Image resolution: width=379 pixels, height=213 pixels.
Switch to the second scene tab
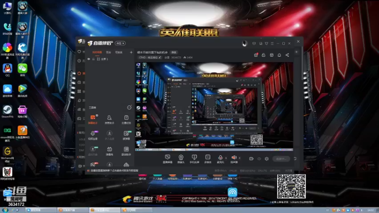coord(108,52)
